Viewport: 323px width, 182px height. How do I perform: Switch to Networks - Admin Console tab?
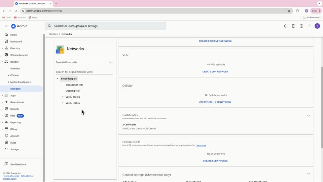coord(33,3)
